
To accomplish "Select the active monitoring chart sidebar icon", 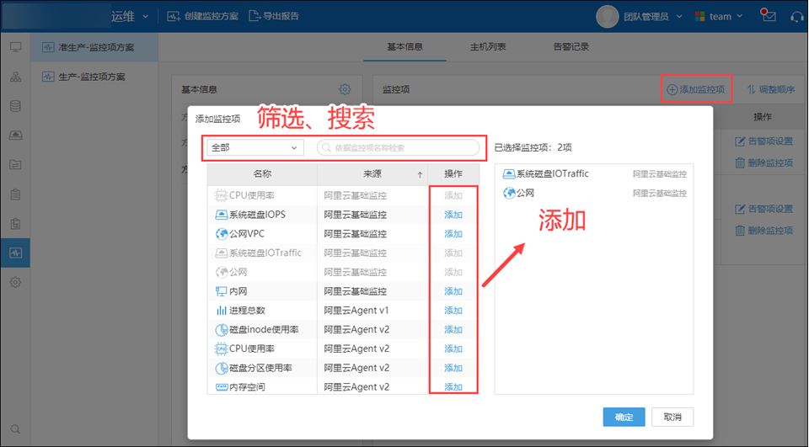I will (15, 253).
